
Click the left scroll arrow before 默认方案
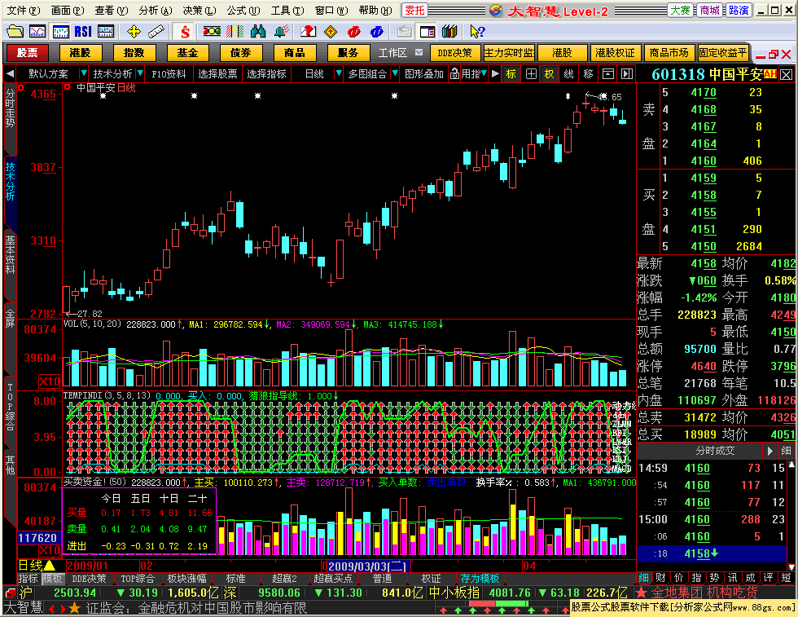10,74
